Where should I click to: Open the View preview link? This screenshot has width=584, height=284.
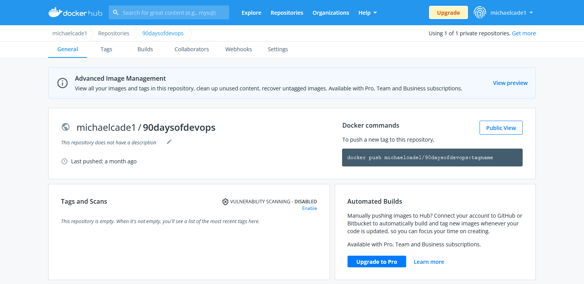point(510,83)
